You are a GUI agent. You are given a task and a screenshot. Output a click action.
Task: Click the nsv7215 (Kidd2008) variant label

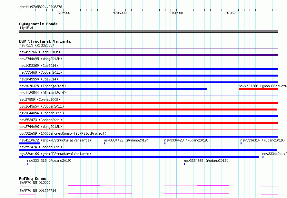click(x=37, y=45)
